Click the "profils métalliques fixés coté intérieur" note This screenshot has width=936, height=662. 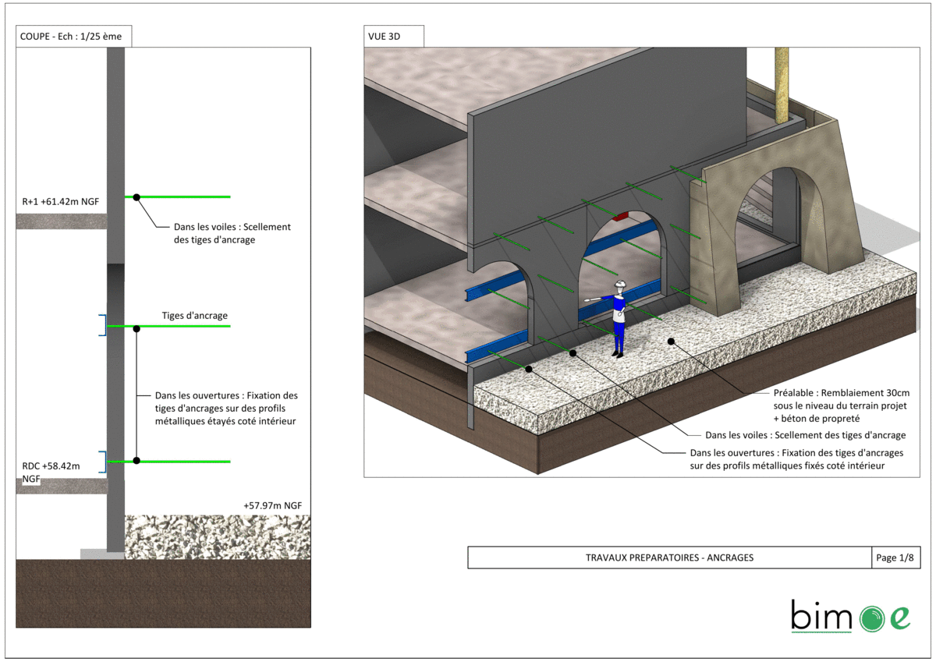(x=797, y=459)
